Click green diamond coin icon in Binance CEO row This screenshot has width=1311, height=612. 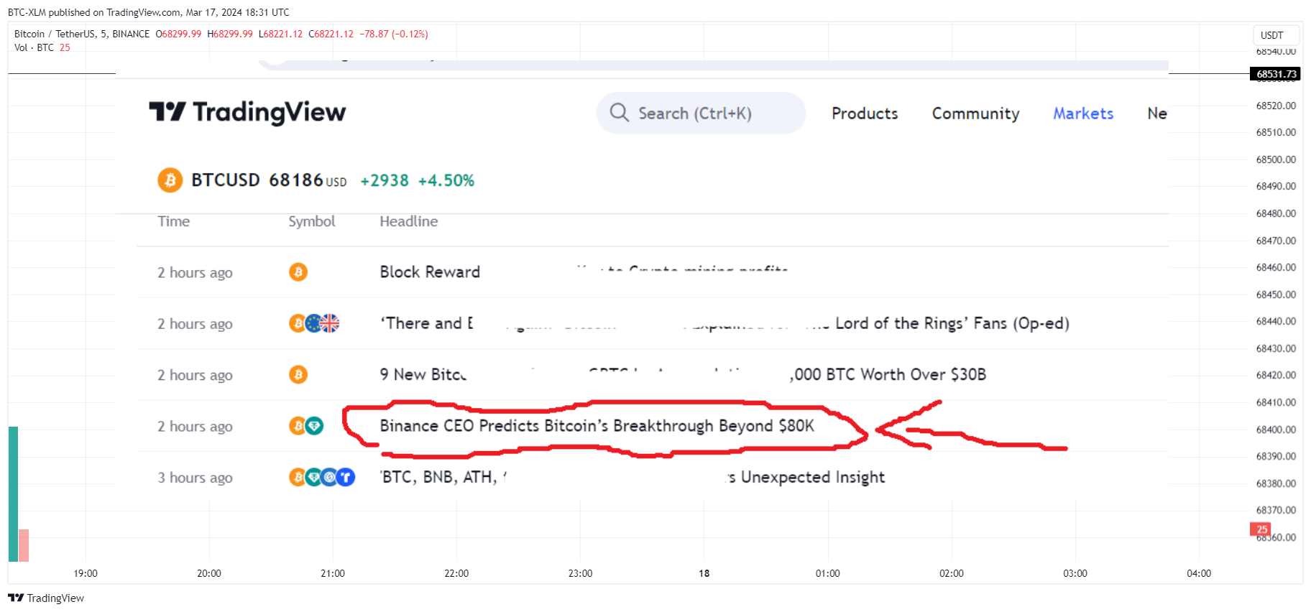click(x=314, y=426)
